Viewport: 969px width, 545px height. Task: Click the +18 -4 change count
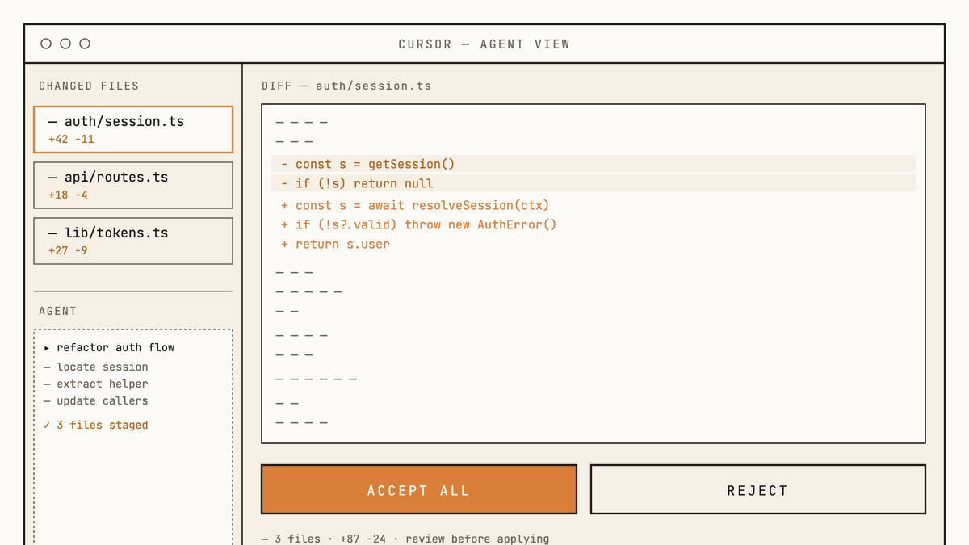click(68, 195)
